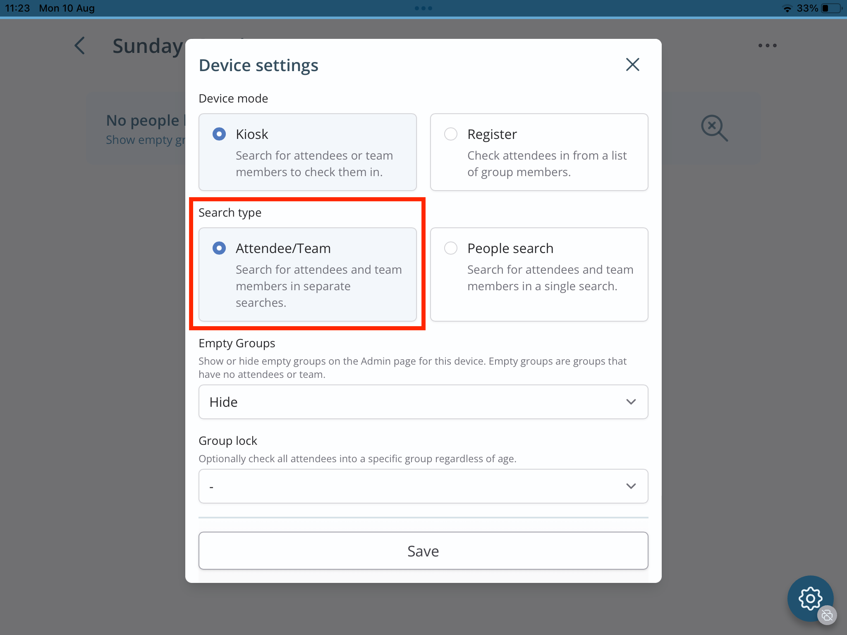The image size is (847, 635).
Task: Choose the People search radio option
Action: [451, 248]
